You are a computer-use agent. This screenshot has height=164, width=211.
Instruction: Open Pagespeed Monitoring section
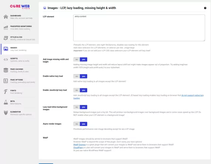pos(20,28)
